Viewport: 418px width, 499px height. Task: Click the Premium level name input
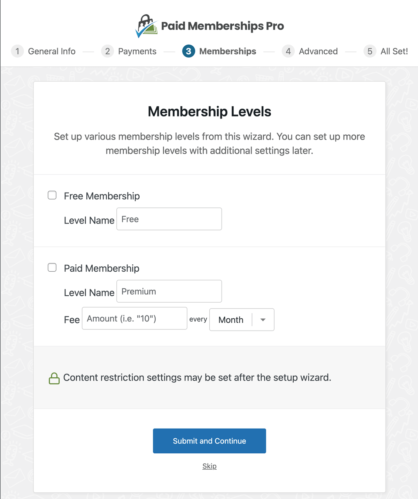[169, 291]
